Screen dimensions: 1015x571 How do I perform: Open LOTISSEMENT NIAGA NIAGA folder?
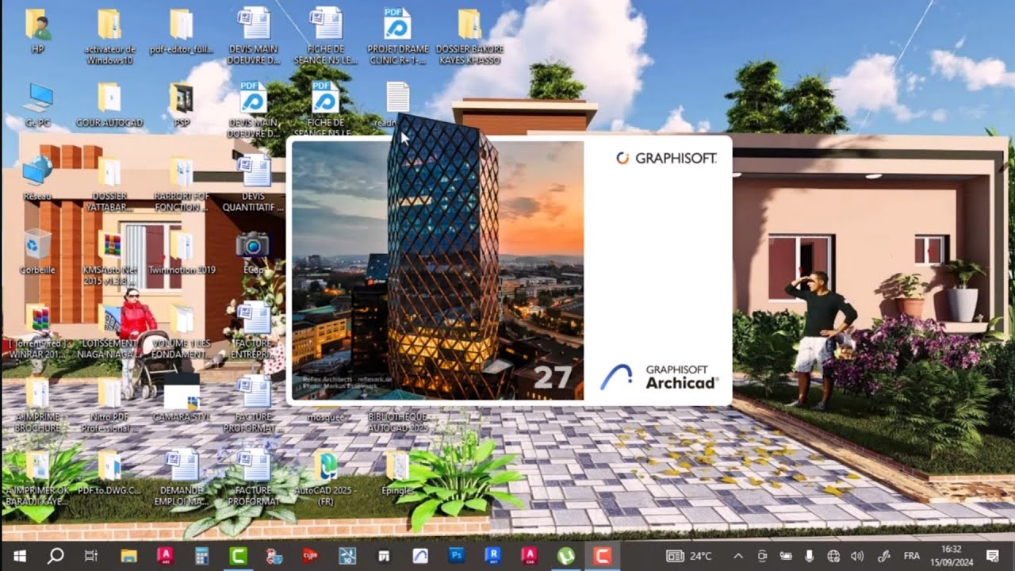click(109, 317)
